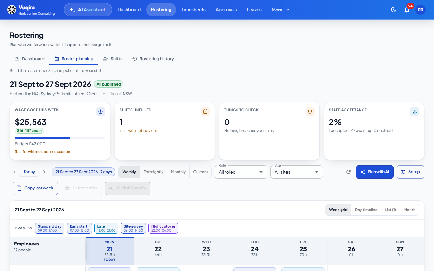This screenshot has height=271, width=434.
Task: Switch to Monthly range
Action: click(x=178, y=172)
